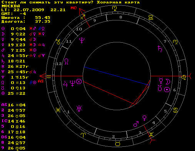Click the IC cusp entry 14 Gemini 46

coord(13,121)
